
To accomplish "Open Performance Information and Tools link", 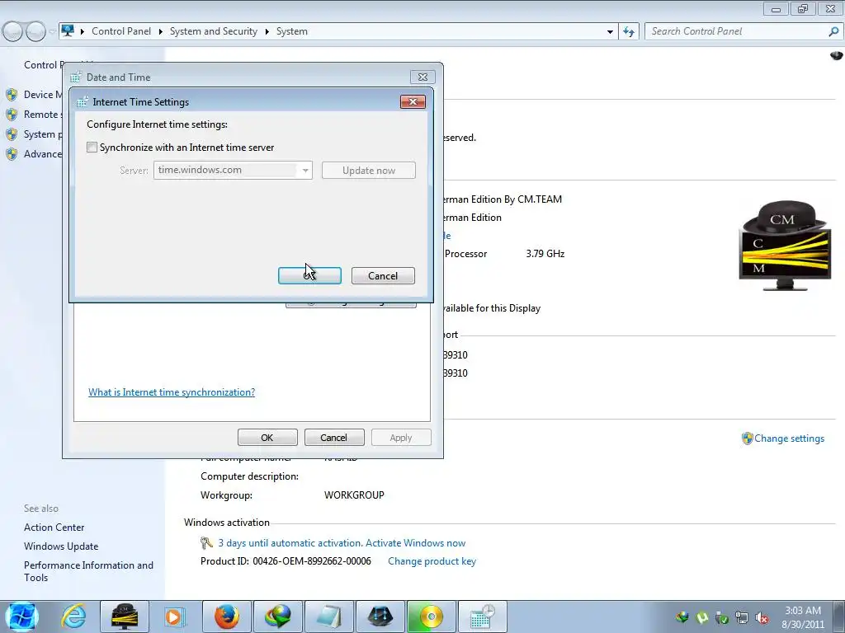I will coord(88,571).
